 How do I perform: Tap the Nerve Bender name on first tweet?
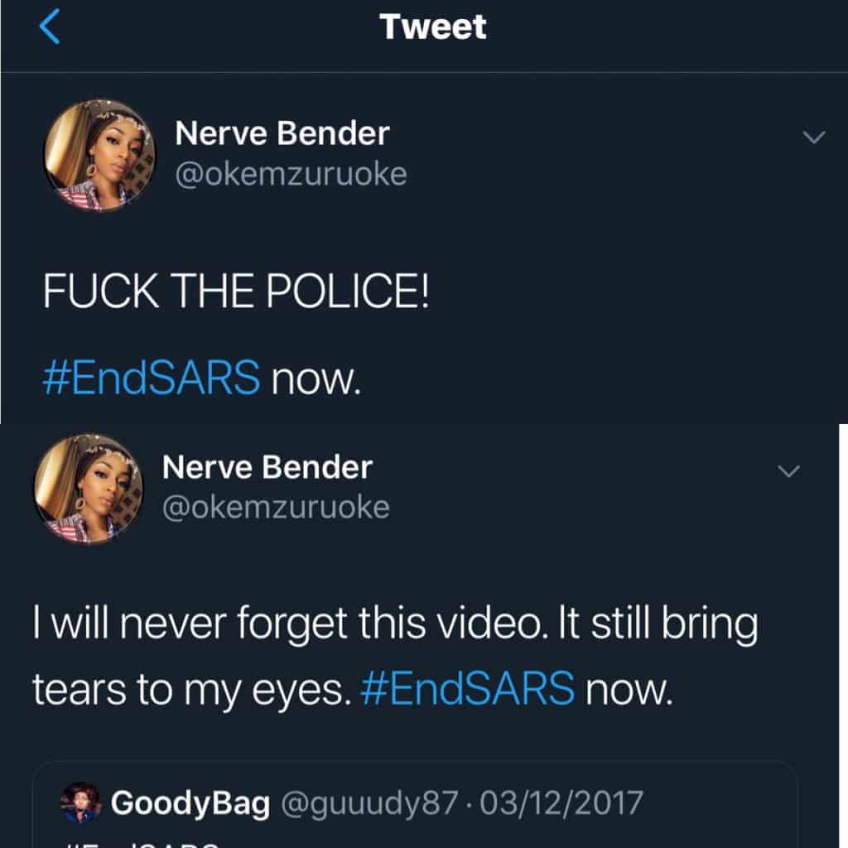click(x=282, y=132)
